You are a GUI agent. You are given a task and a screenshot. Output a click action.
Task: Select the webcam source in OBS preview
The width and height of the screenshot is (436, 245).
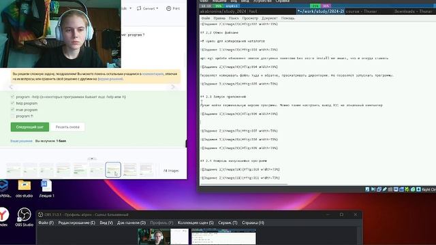click(x=155, y=236)
